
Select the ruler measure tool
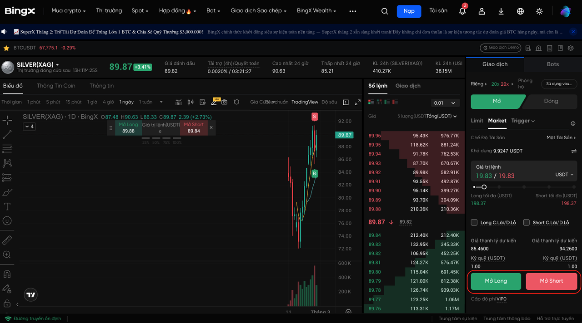tap(7, 240)
